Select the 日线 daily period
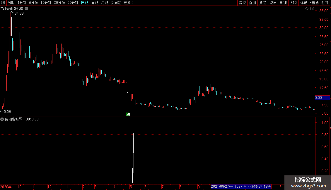This screenshot has width=331, height=190. tap(84, 3)
